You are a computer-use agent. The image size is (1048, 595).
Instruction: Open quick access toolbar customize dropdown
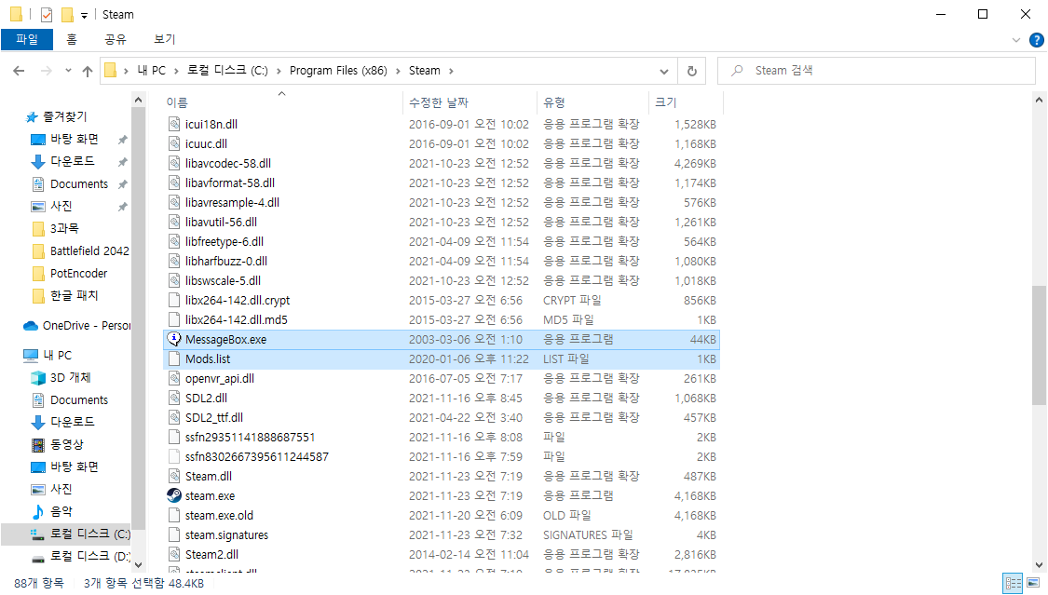84,15
